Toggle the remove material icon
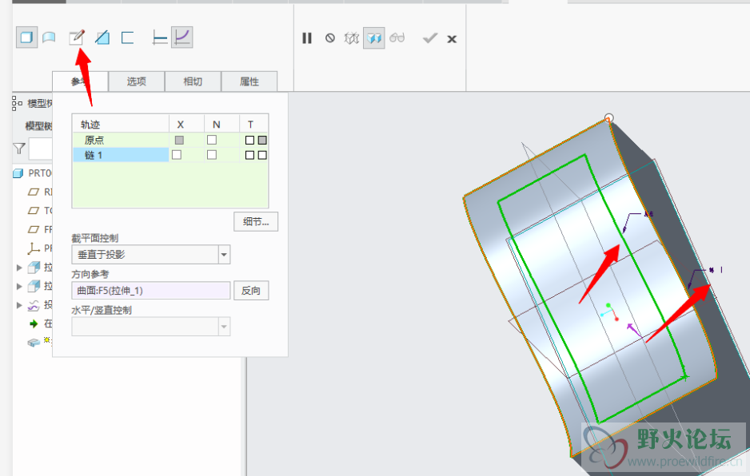750x476 pixels. (x=102, y=38)
